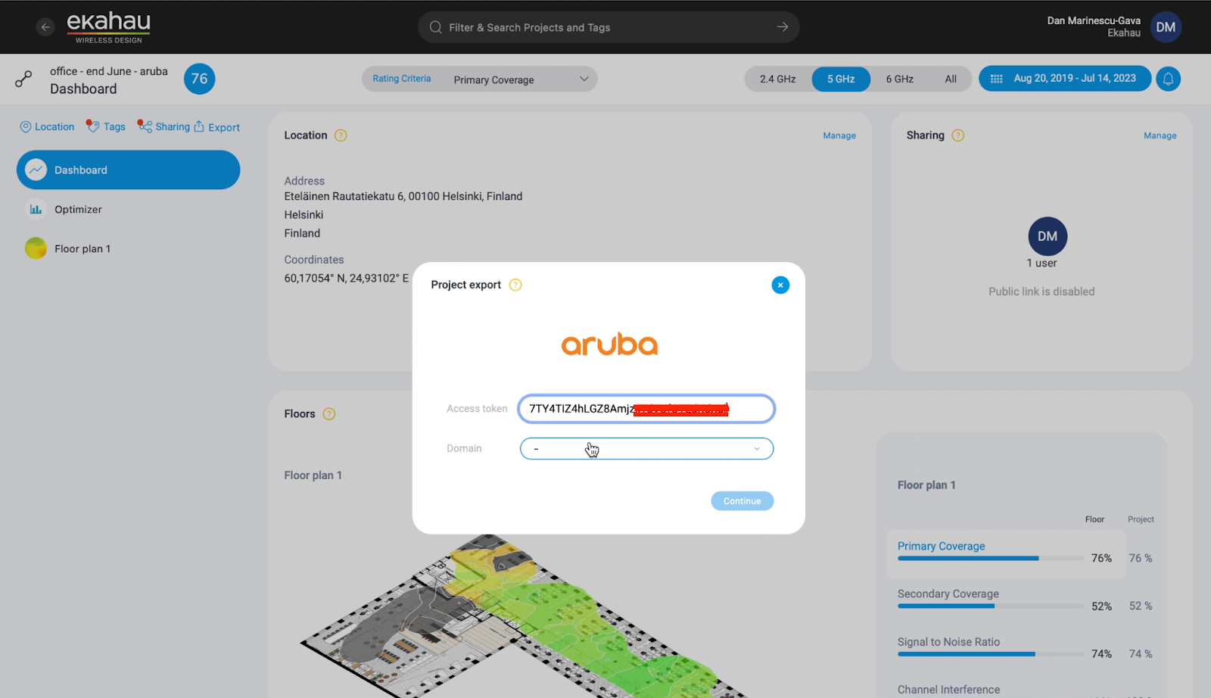This screenshot has width=1211, height=698.
Task: Open Floor plan 1 in sidebar
Action: click(x=128, y=248)
